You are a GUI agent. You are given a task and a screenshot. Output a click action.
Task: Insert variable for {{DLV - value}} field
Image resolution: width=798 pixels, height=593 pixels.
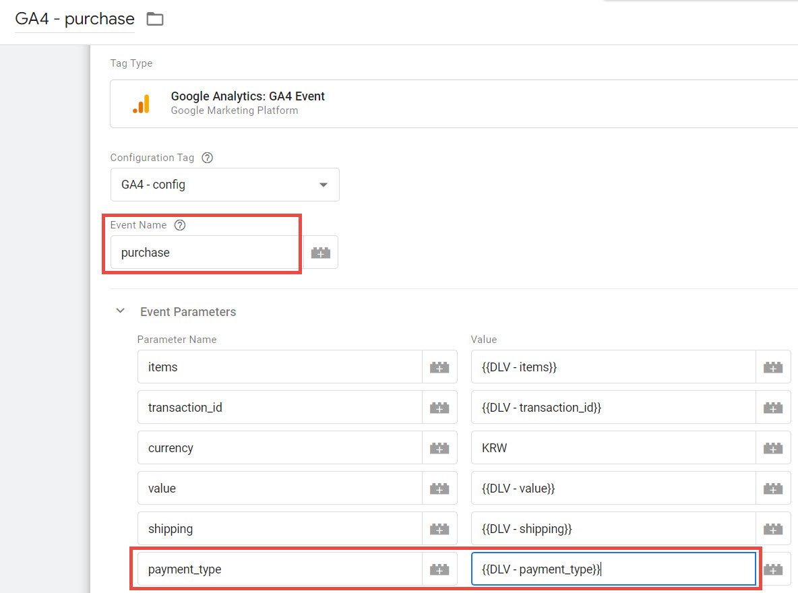point(773,488)
